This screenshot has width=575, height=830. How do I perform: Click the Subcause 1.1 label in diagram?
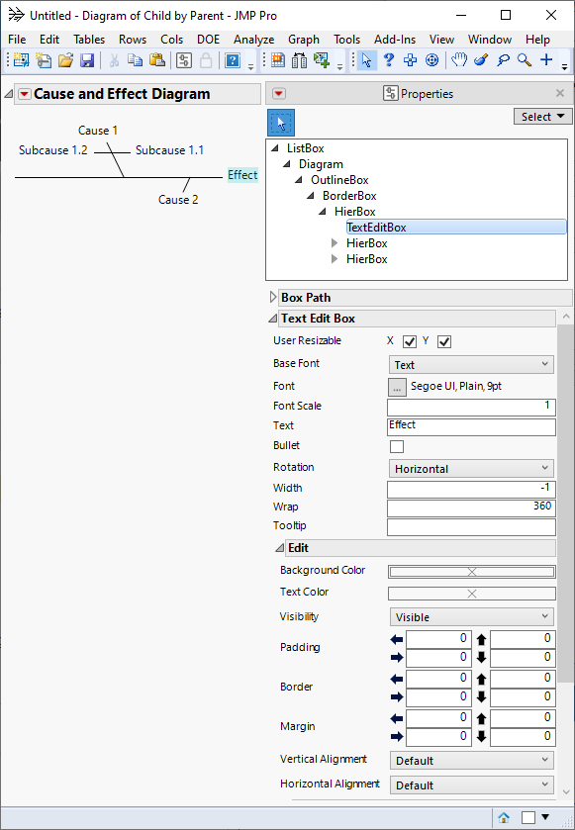pos(169,150)
